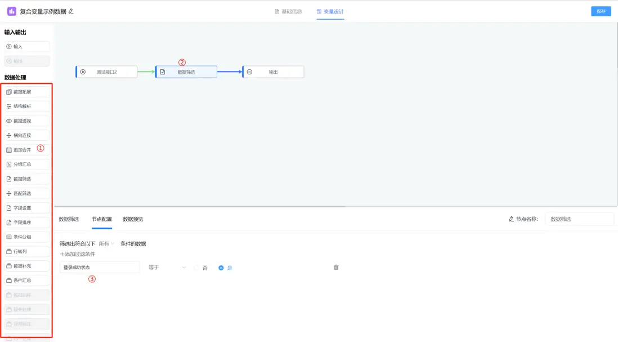This screenshot has height=342, width=618.
Task: Click the purple app logo icon
Action: point(11,11)
